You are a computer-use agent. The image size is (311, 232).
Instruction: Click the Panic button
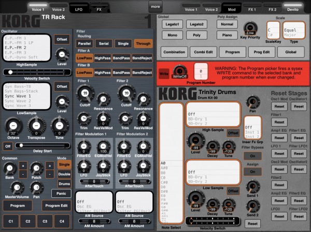(x=61, y=193)
